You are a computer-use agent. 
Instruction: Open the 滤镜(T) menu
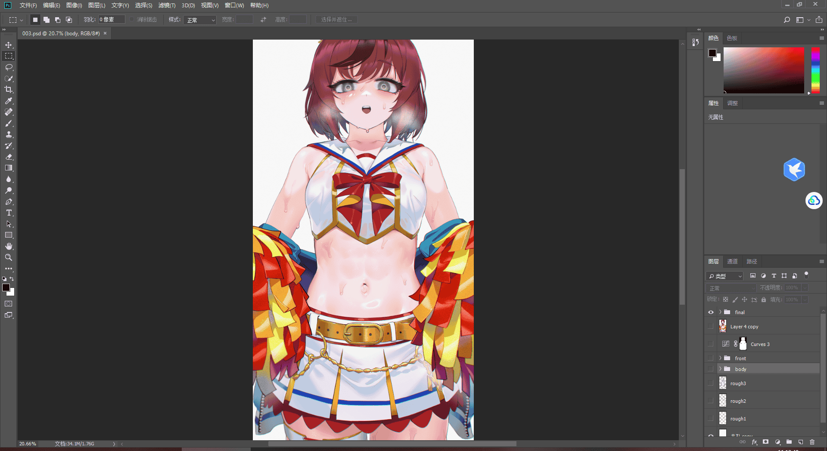pos(167,5)
